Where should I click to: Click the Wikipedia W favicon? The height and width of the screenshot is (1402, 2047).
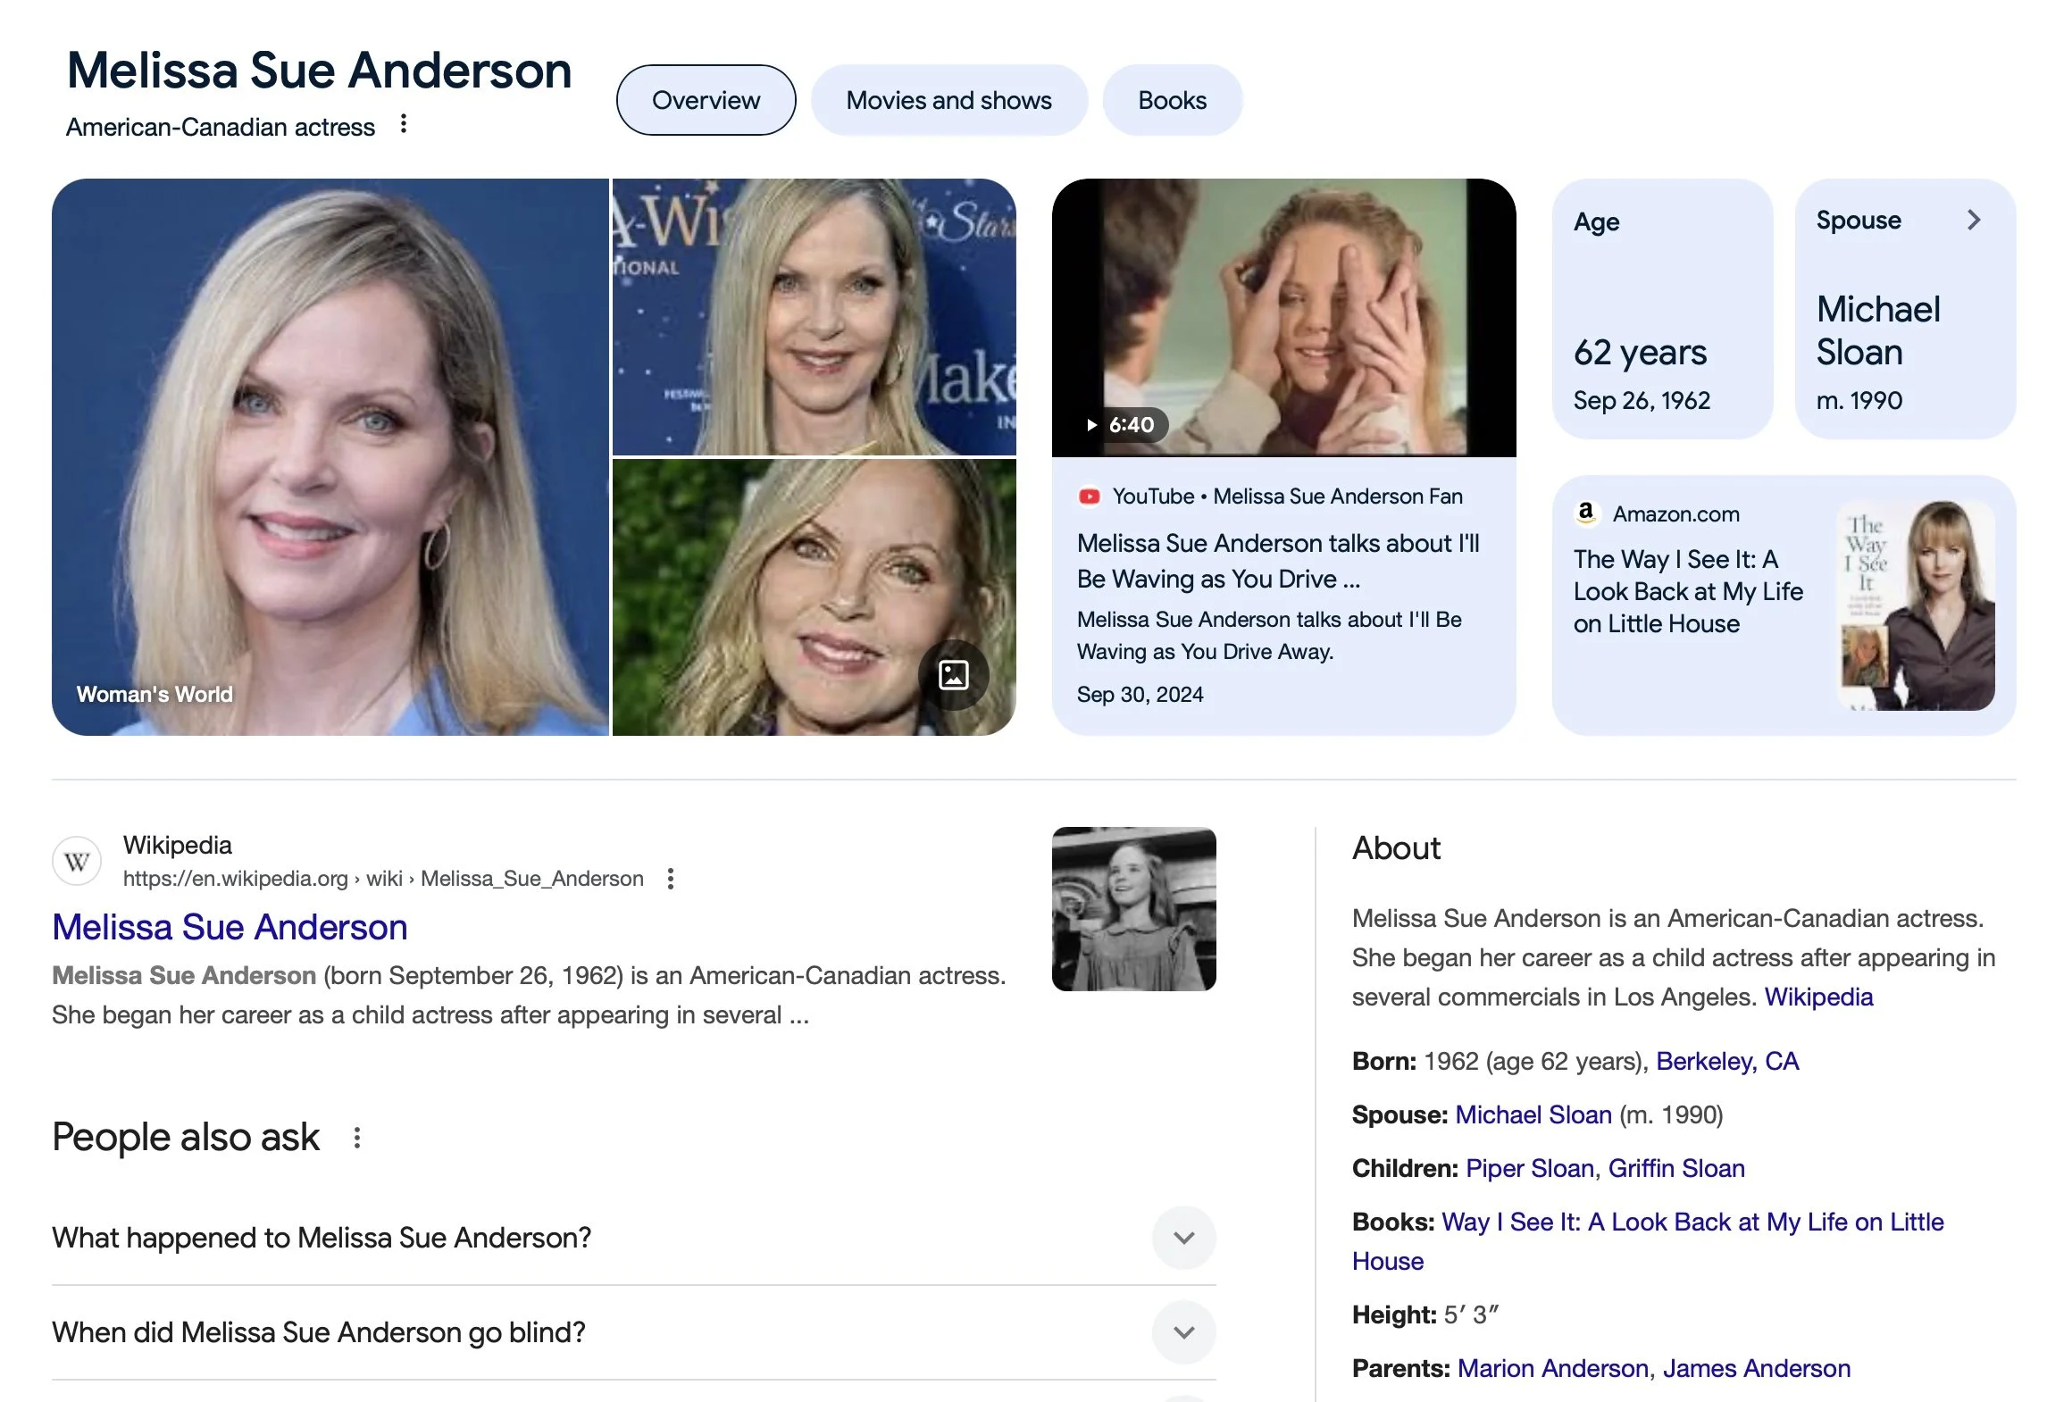pos(77,862)
